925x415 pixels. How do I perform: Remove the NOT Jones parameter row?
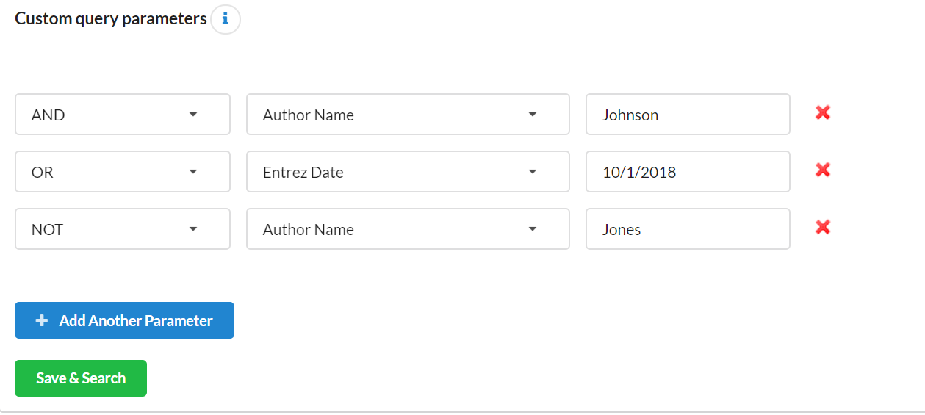click(x=823, y=228)
